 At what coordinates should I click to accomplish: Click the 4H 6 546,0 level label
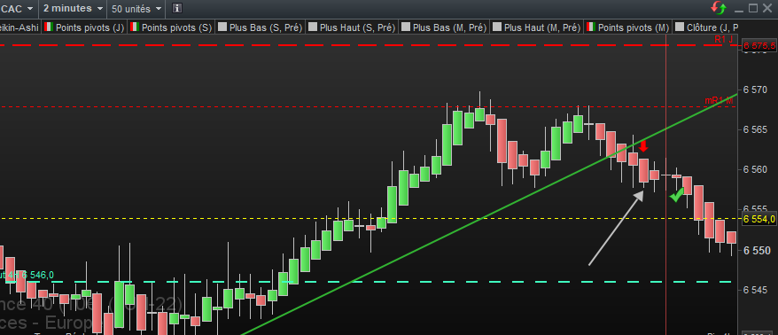27,276
